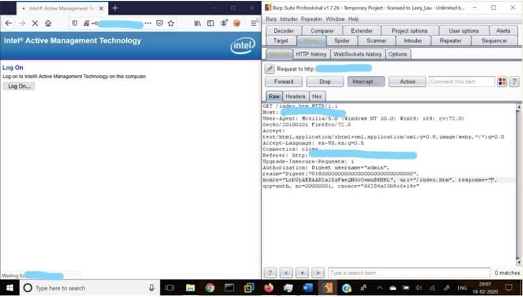
Task: Click the plus search options button
Action: pyautogui.click(x=302, y=273)
